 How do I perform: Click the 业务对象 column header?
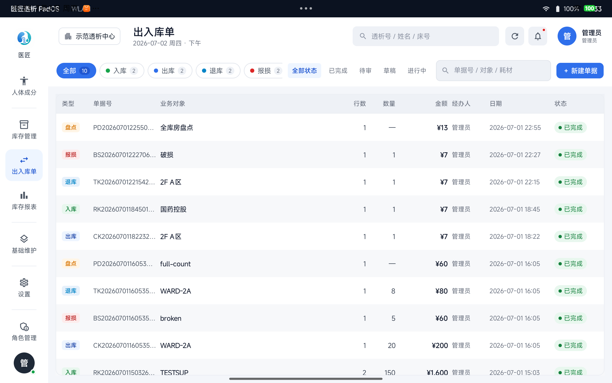172,104
